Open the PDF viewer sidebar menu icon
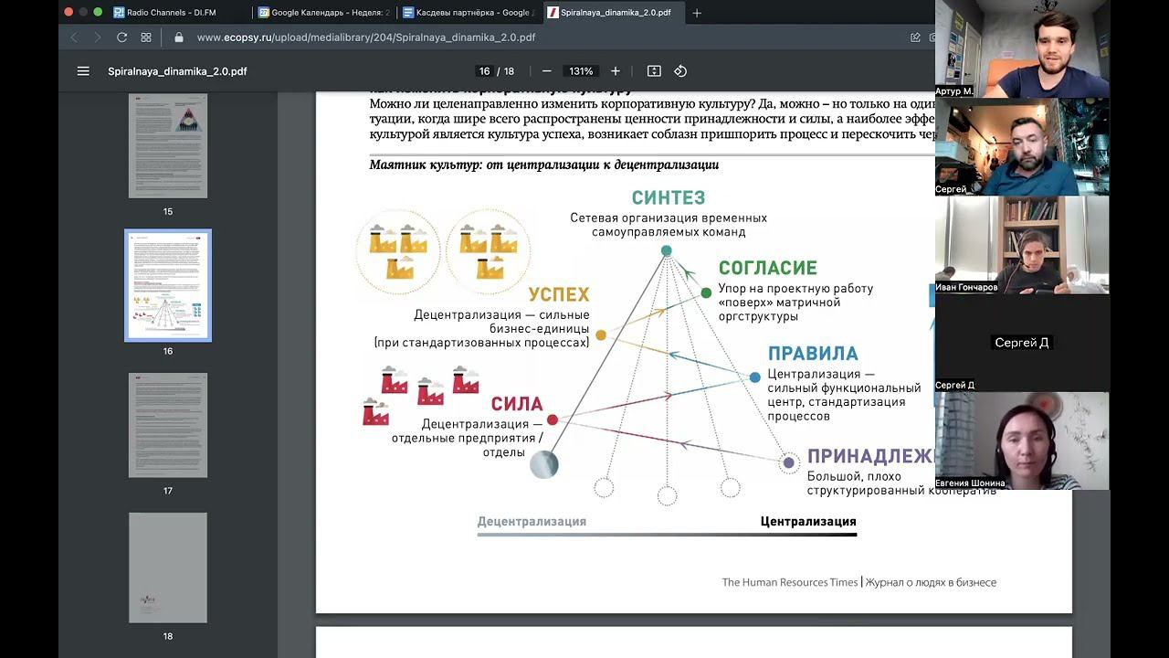Viewport: 1169px width, 658px height. tap(83, 71)
